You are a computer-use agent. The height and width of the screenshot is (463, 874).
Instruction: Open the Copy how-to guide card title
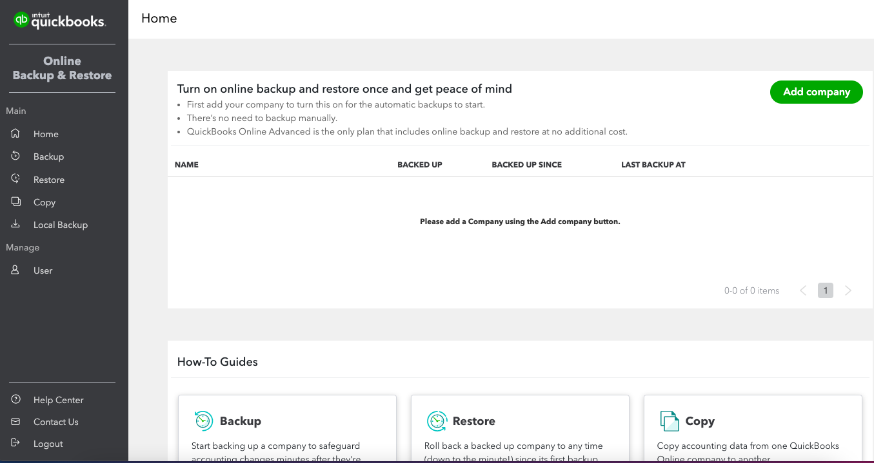700,421
